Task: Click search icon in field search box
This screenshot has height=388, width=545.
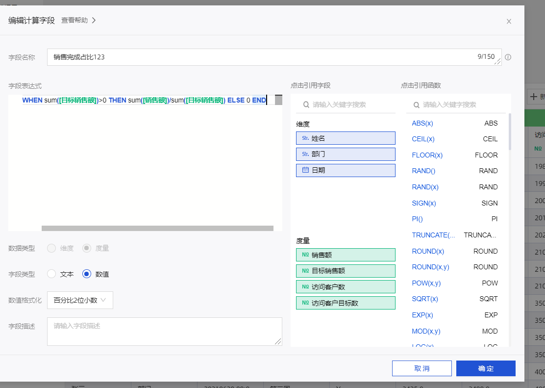Action: point(306,104)
